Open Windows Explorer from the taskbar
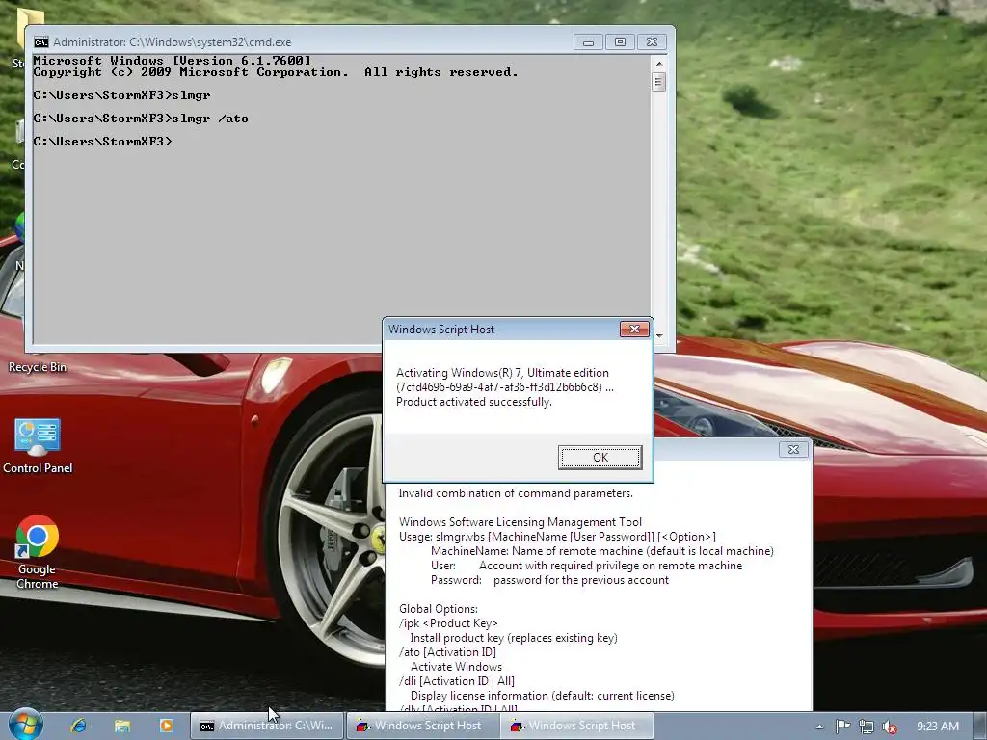The height and width of the screenshot is (740, 987). (x=122, y=726)
